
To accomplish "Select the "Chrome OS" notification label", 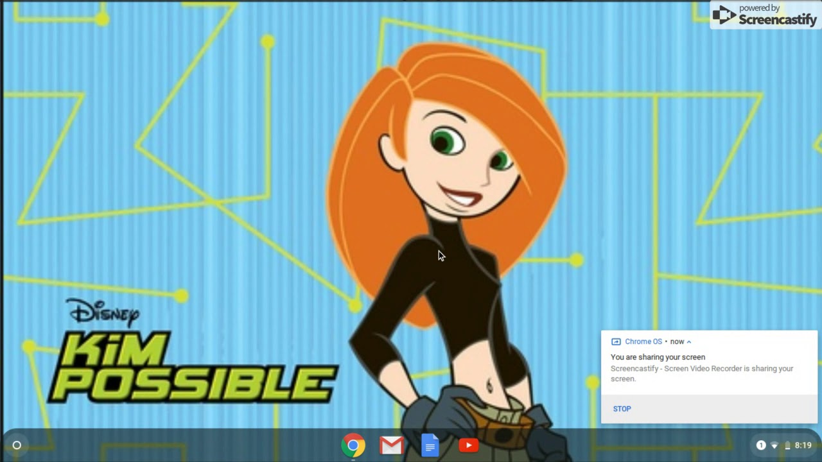I will [x=643, y=342].
